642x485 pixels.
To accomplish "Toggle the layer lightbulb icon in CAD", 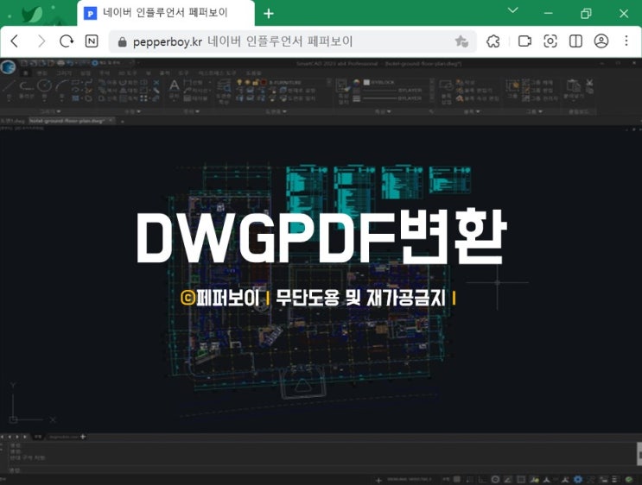I will coord(239,82).
